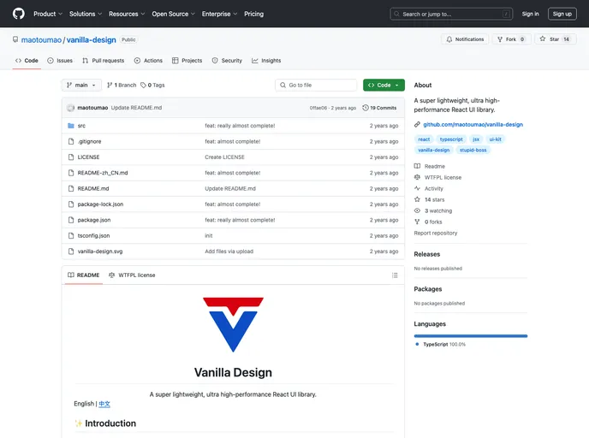Click the ui-kit topic tag
This screenshot has height=438, width=589.
(495, 139)
